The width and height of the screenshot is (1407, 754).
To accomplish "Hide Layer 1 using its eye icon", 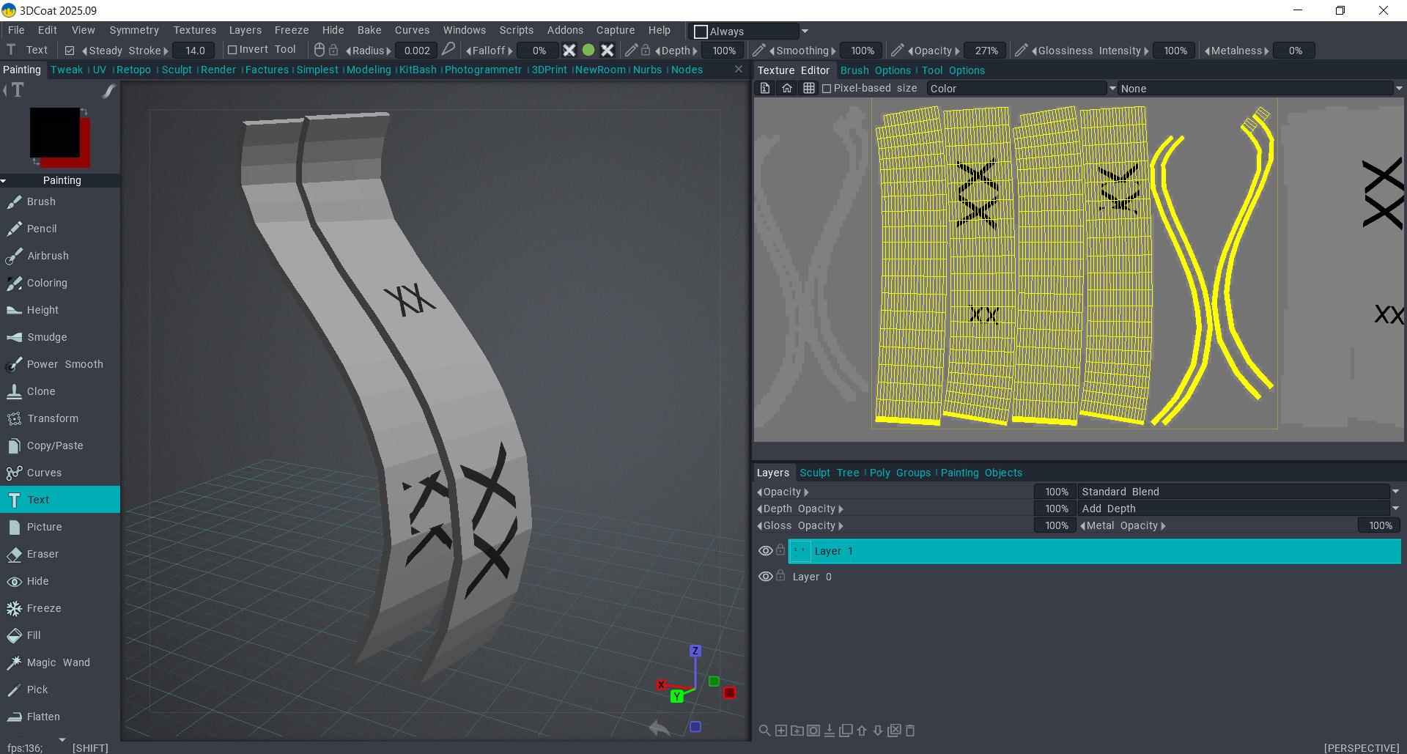I will pos(765,551).
